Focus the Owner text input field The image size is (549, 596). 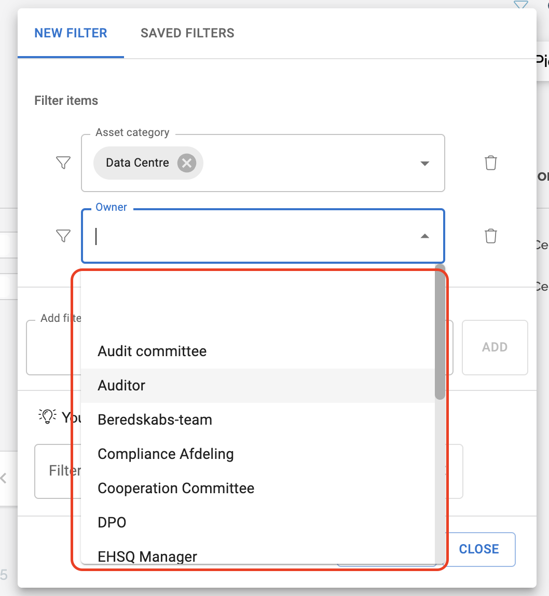(254, 237)
